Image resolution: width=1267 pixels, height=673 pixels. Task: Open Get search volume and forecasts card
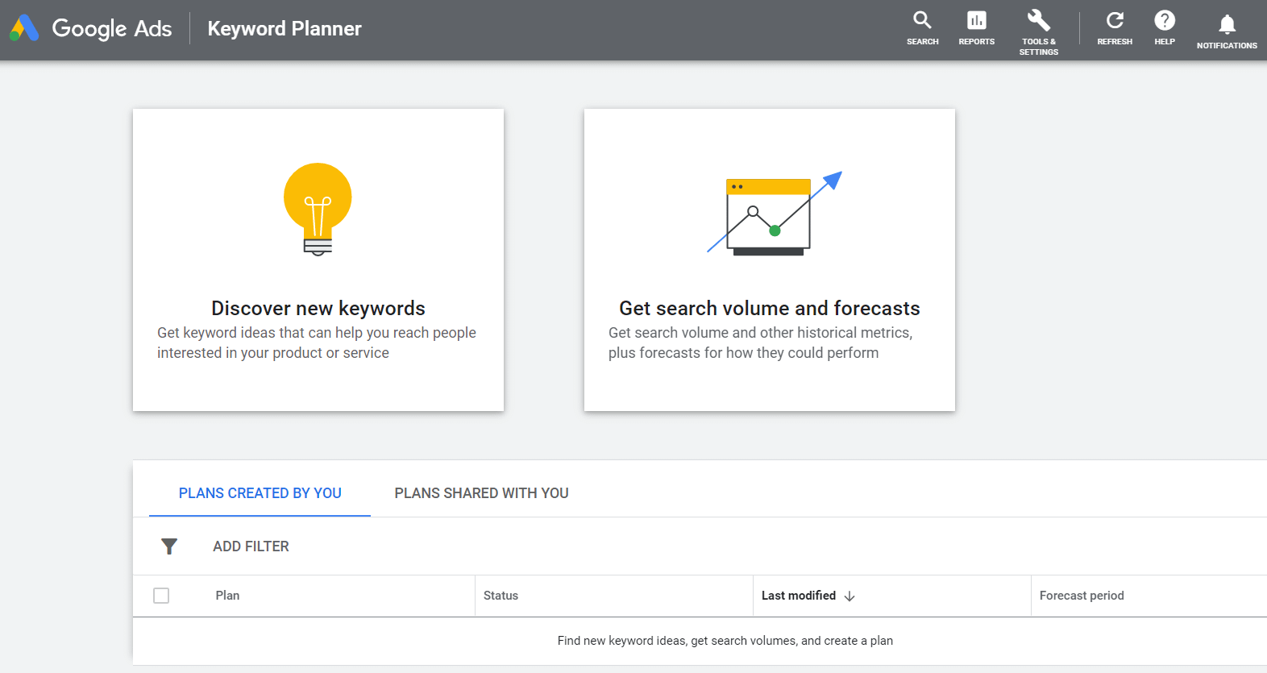pos(770,260)
